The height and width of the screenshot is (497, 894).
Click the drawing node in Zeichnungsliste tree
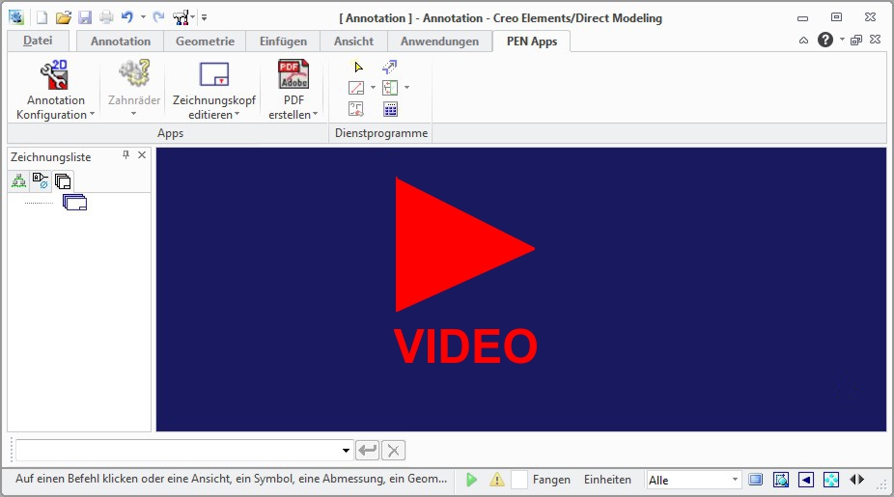point(74,203)
